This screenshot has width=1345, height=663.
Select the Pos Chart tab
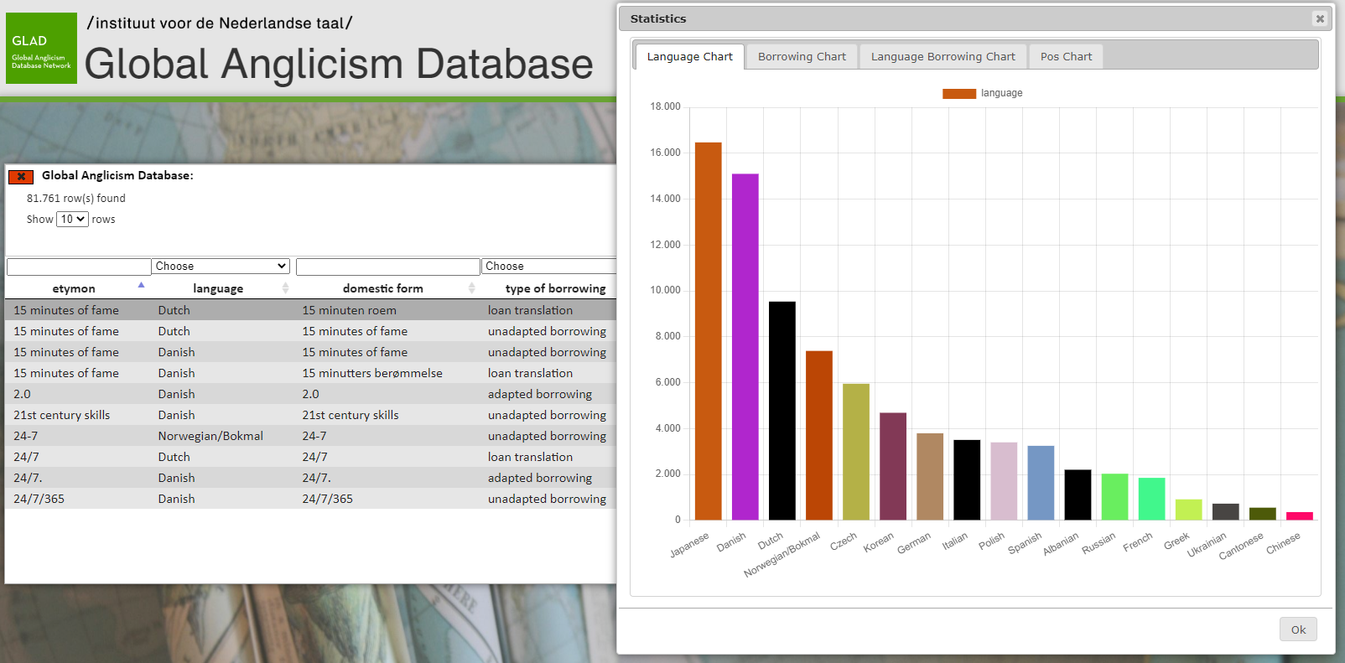pos(1066,57)
